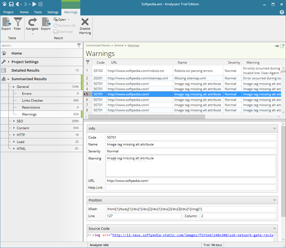This screenshot has height=248, width=286.
Task: Click the Warnings breadcrumb link
Action: [133, 45]
